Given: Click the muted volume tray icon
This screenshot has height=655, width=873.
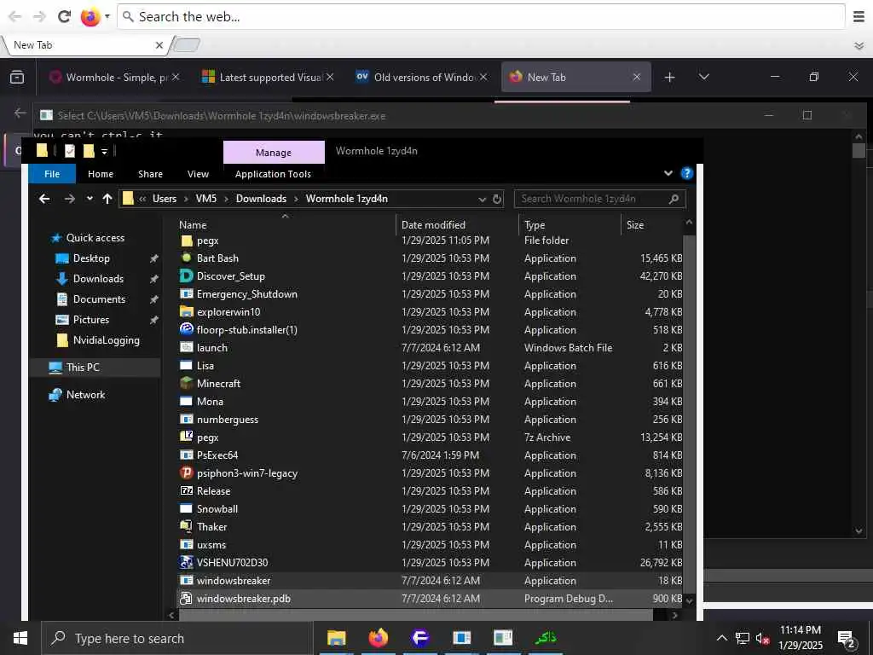Looking at the screenshot, I should tap(762, 638).
